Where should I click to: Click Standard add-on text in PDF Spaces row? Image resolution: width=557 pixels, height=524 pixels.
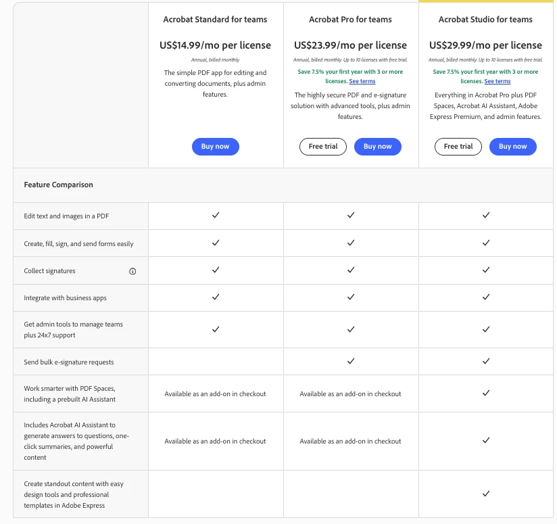coord(215,394)
